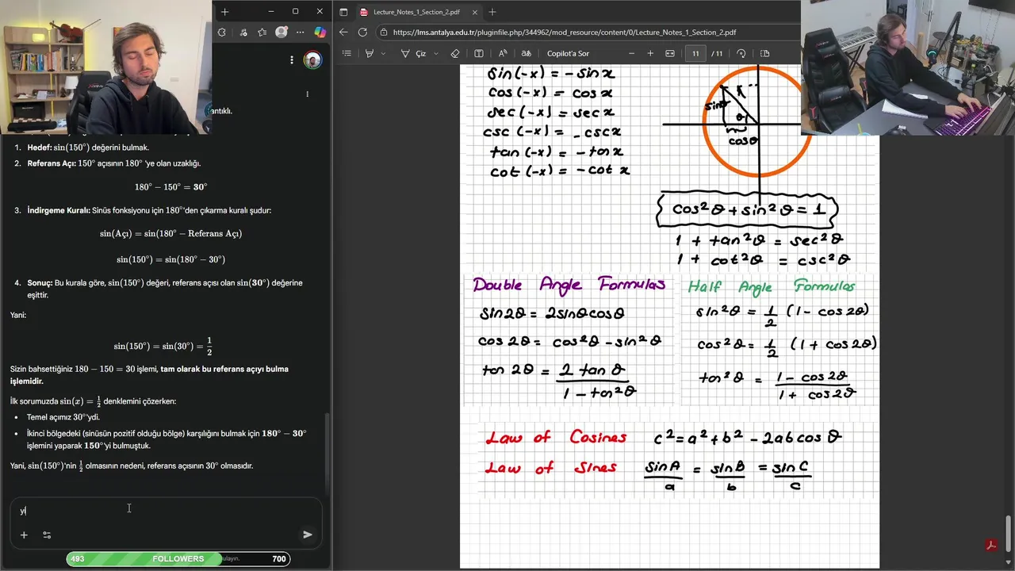Select the eraser tool in PDF toolbar
The image size is (1015, 571).
(x=455, y=53)
